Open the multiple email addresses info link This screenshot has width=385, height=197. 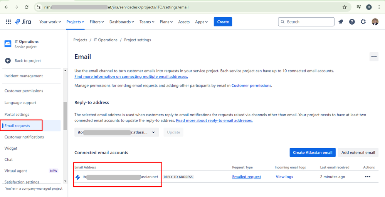coord(131,77)
